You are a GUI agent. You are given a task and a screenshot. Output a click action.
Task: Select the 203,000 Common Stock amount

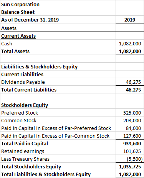point(132,121)
